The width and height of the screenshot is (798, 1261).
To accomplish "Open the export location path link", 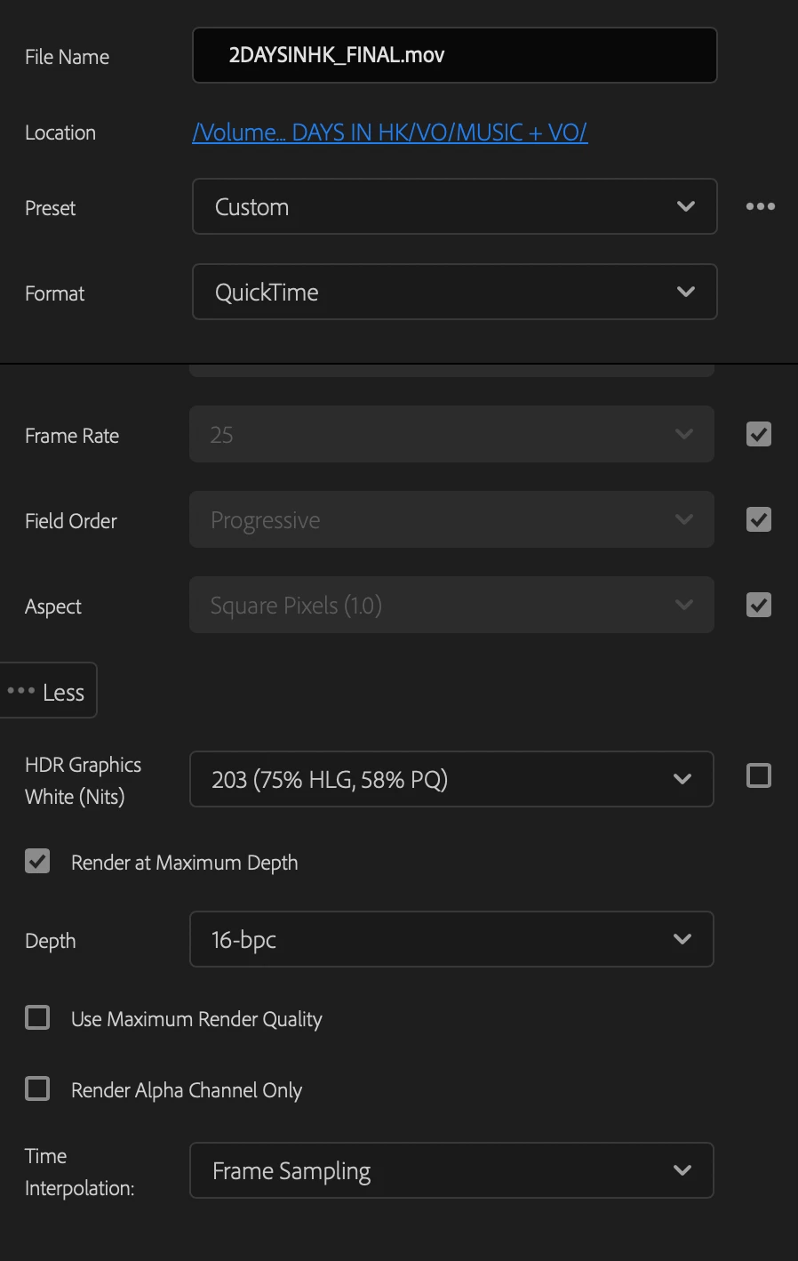I will (389, 133).
